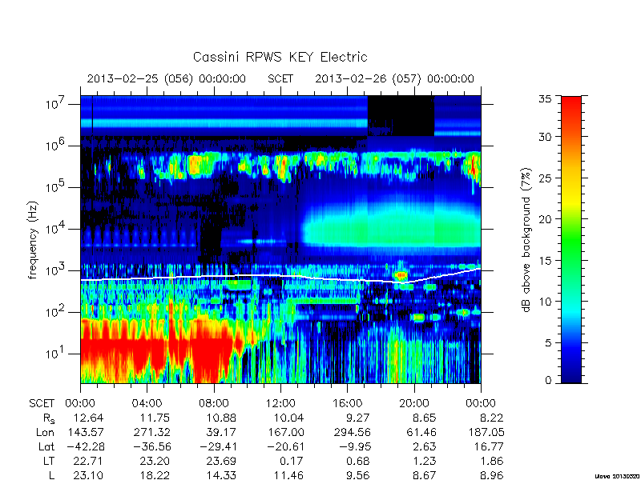Click the Rs value '12.64'
Screen dimensions: 641x480
[88, 418]
